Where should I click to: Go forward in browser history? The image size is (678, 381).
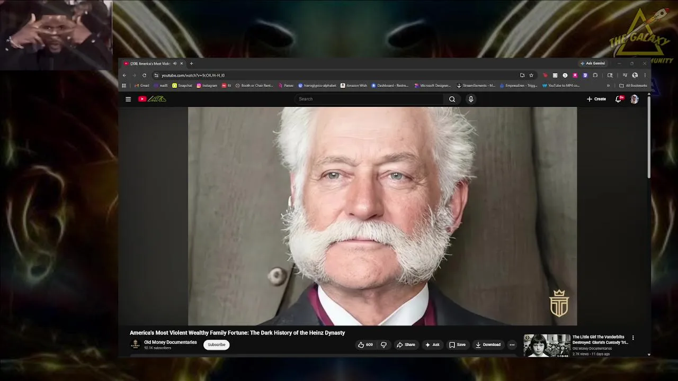[x=134, y=75]
